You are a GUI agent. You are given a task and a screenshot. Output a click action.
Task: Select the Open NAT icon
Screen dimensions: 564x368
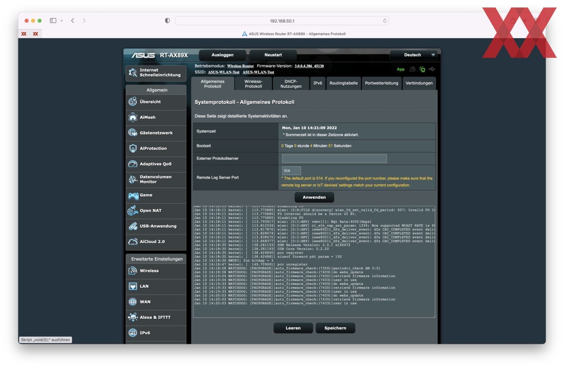pos(133,211)
